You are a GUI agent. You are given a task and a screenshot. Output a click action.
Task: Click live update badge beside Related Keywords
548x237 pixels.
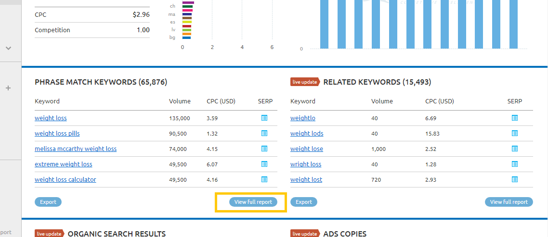click(x=305, y=82)
